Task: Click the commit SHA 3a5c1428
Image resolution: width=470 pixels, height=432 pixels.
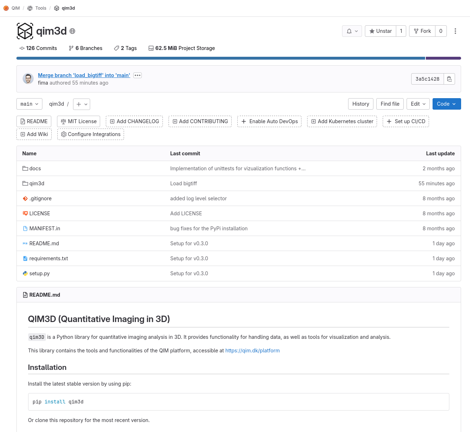Action: [x=428, y=79]
